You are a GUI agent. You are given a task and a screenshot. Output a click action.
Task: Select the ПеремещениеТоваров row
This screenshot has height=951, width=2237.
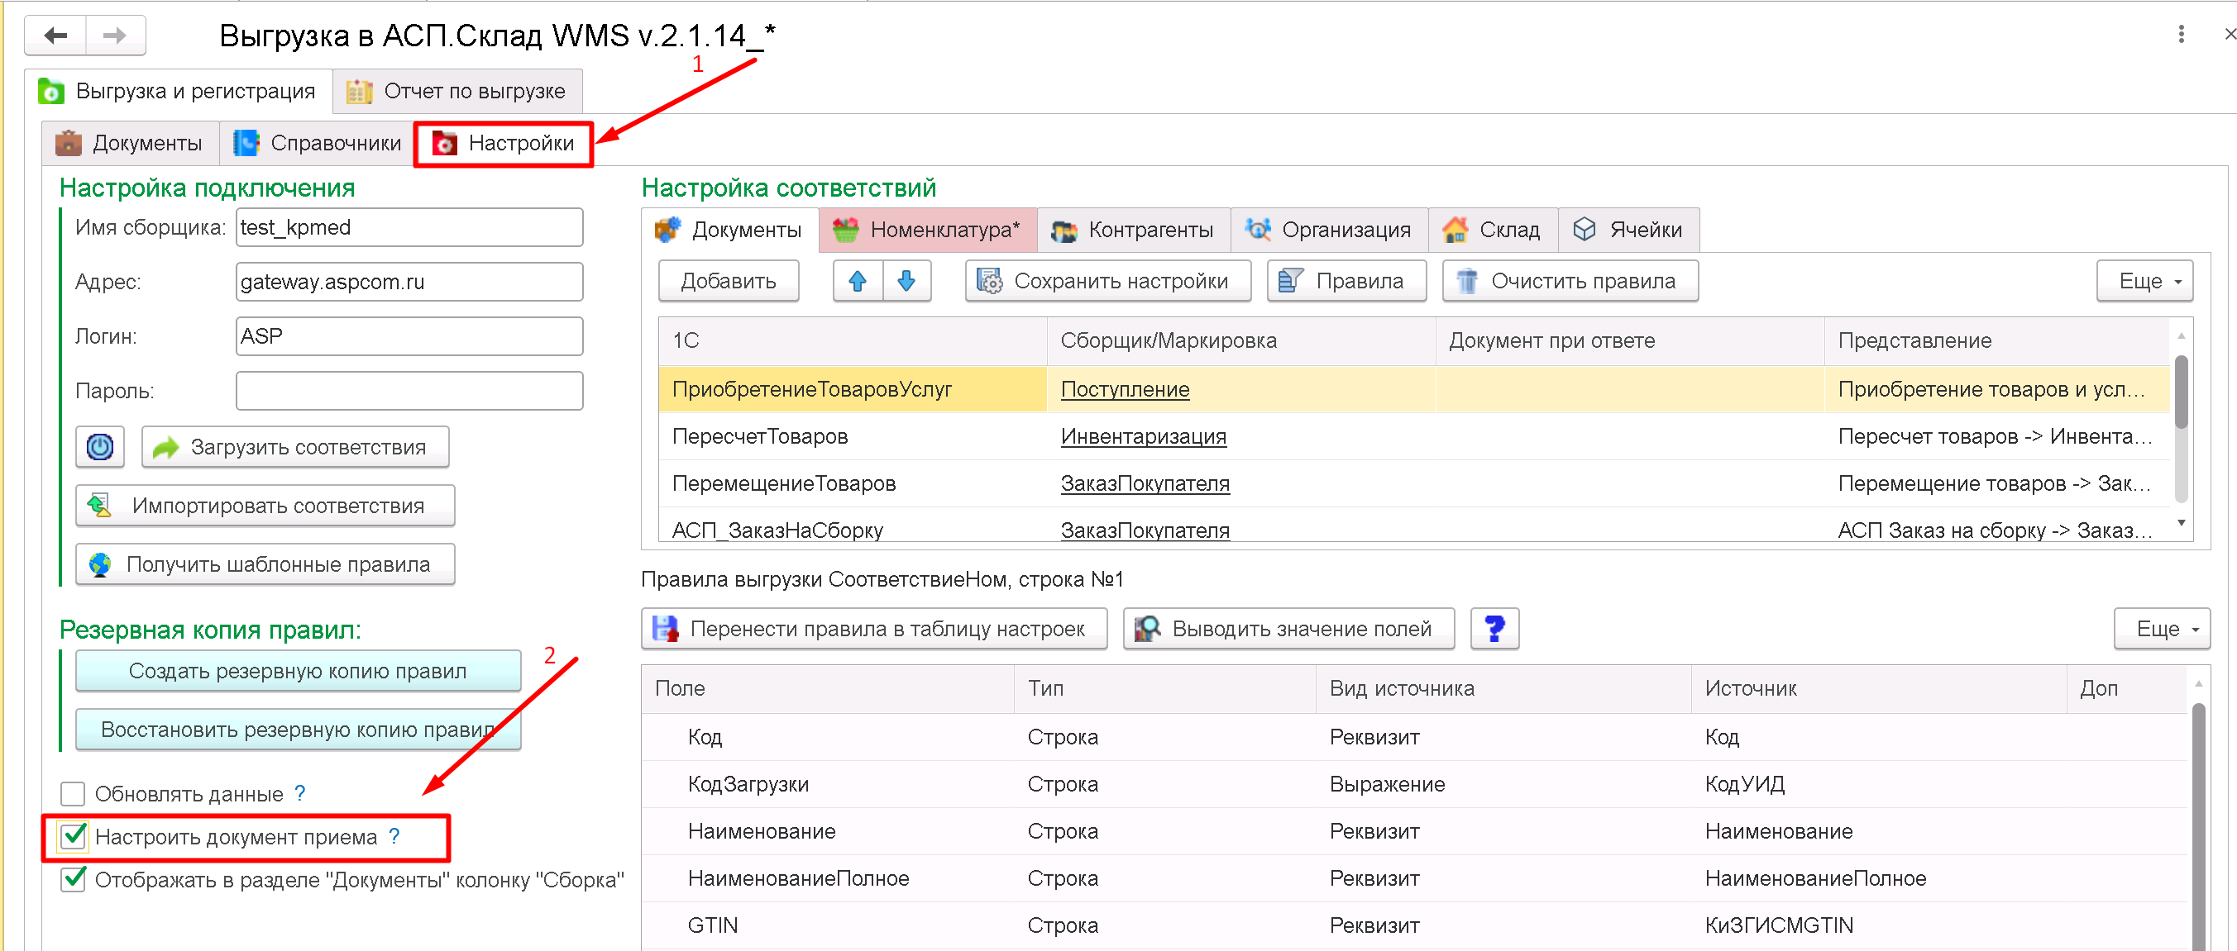pyautogui.click(x=1414, y=483)
